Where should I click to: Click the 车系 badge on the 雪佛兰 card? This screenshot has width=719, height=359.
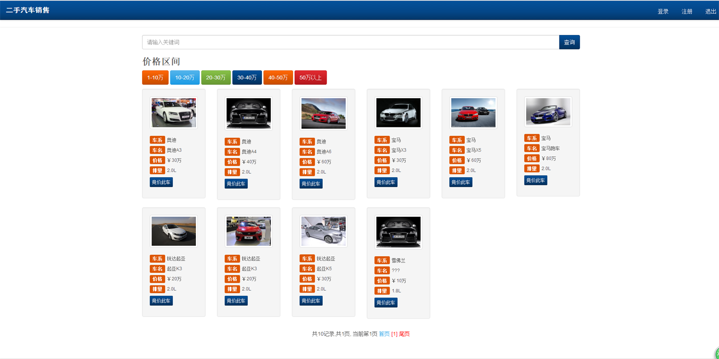382,260
